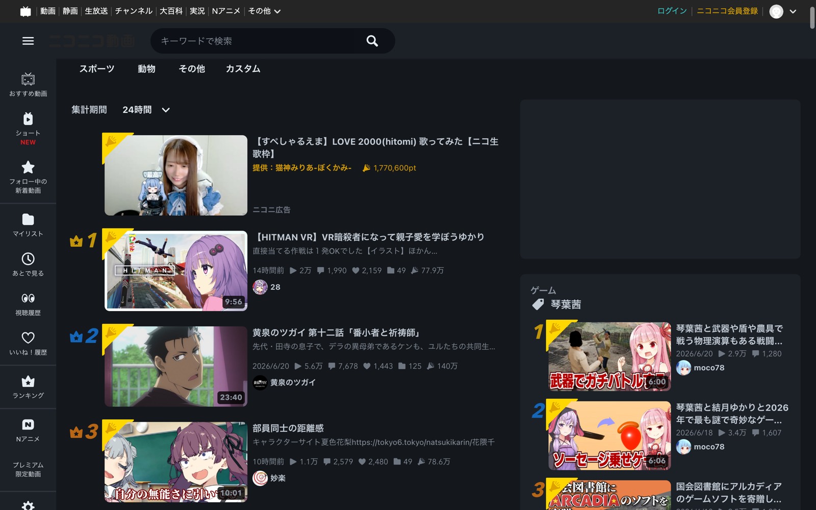Click the search magnifier icon
The width and height of the screenshot is (816, 510).
(372, 41)
